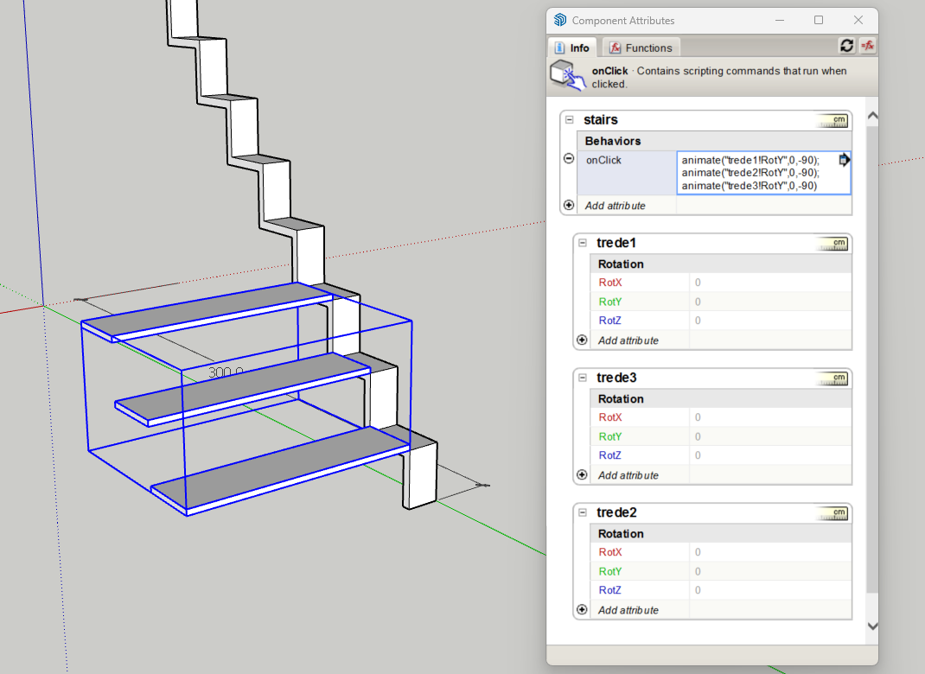Screen dimensions: 925x674
Task: Toggle formula view icon
Action: pyautogui.click(x=868, y=46)
